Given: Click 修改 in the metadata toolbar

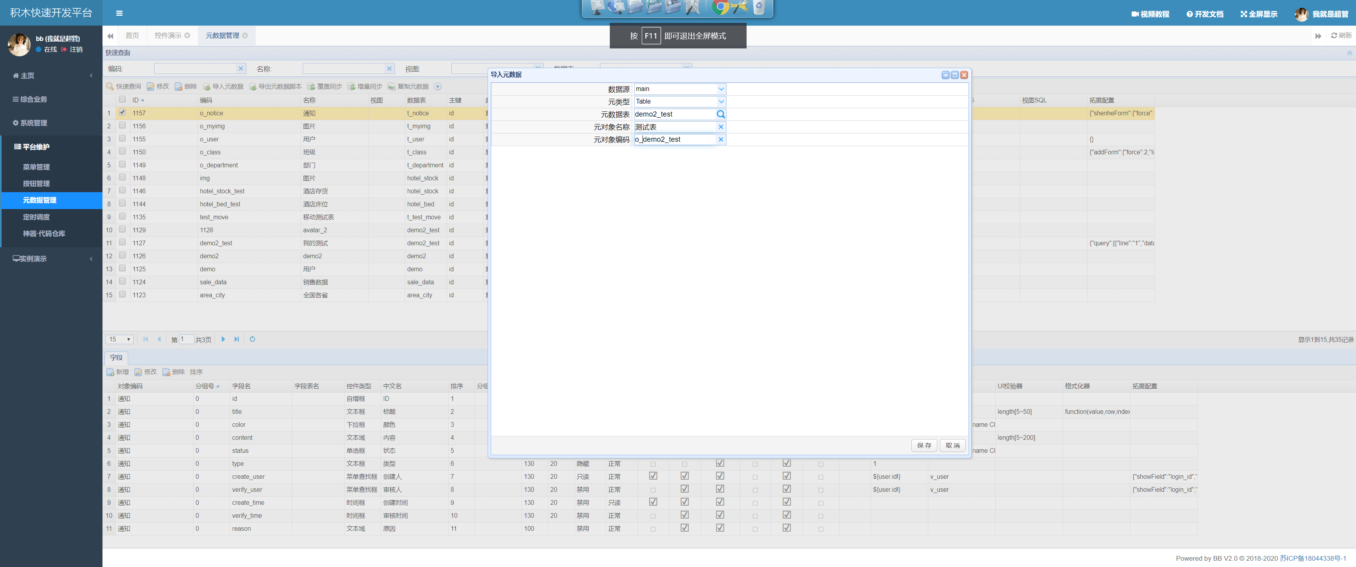Looking at the screenshot, I should [158, 86].
